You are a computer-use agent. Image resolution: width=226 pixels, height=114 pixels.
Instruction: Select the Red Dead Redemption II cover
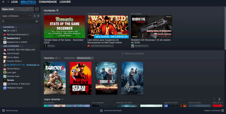(81, 78)
